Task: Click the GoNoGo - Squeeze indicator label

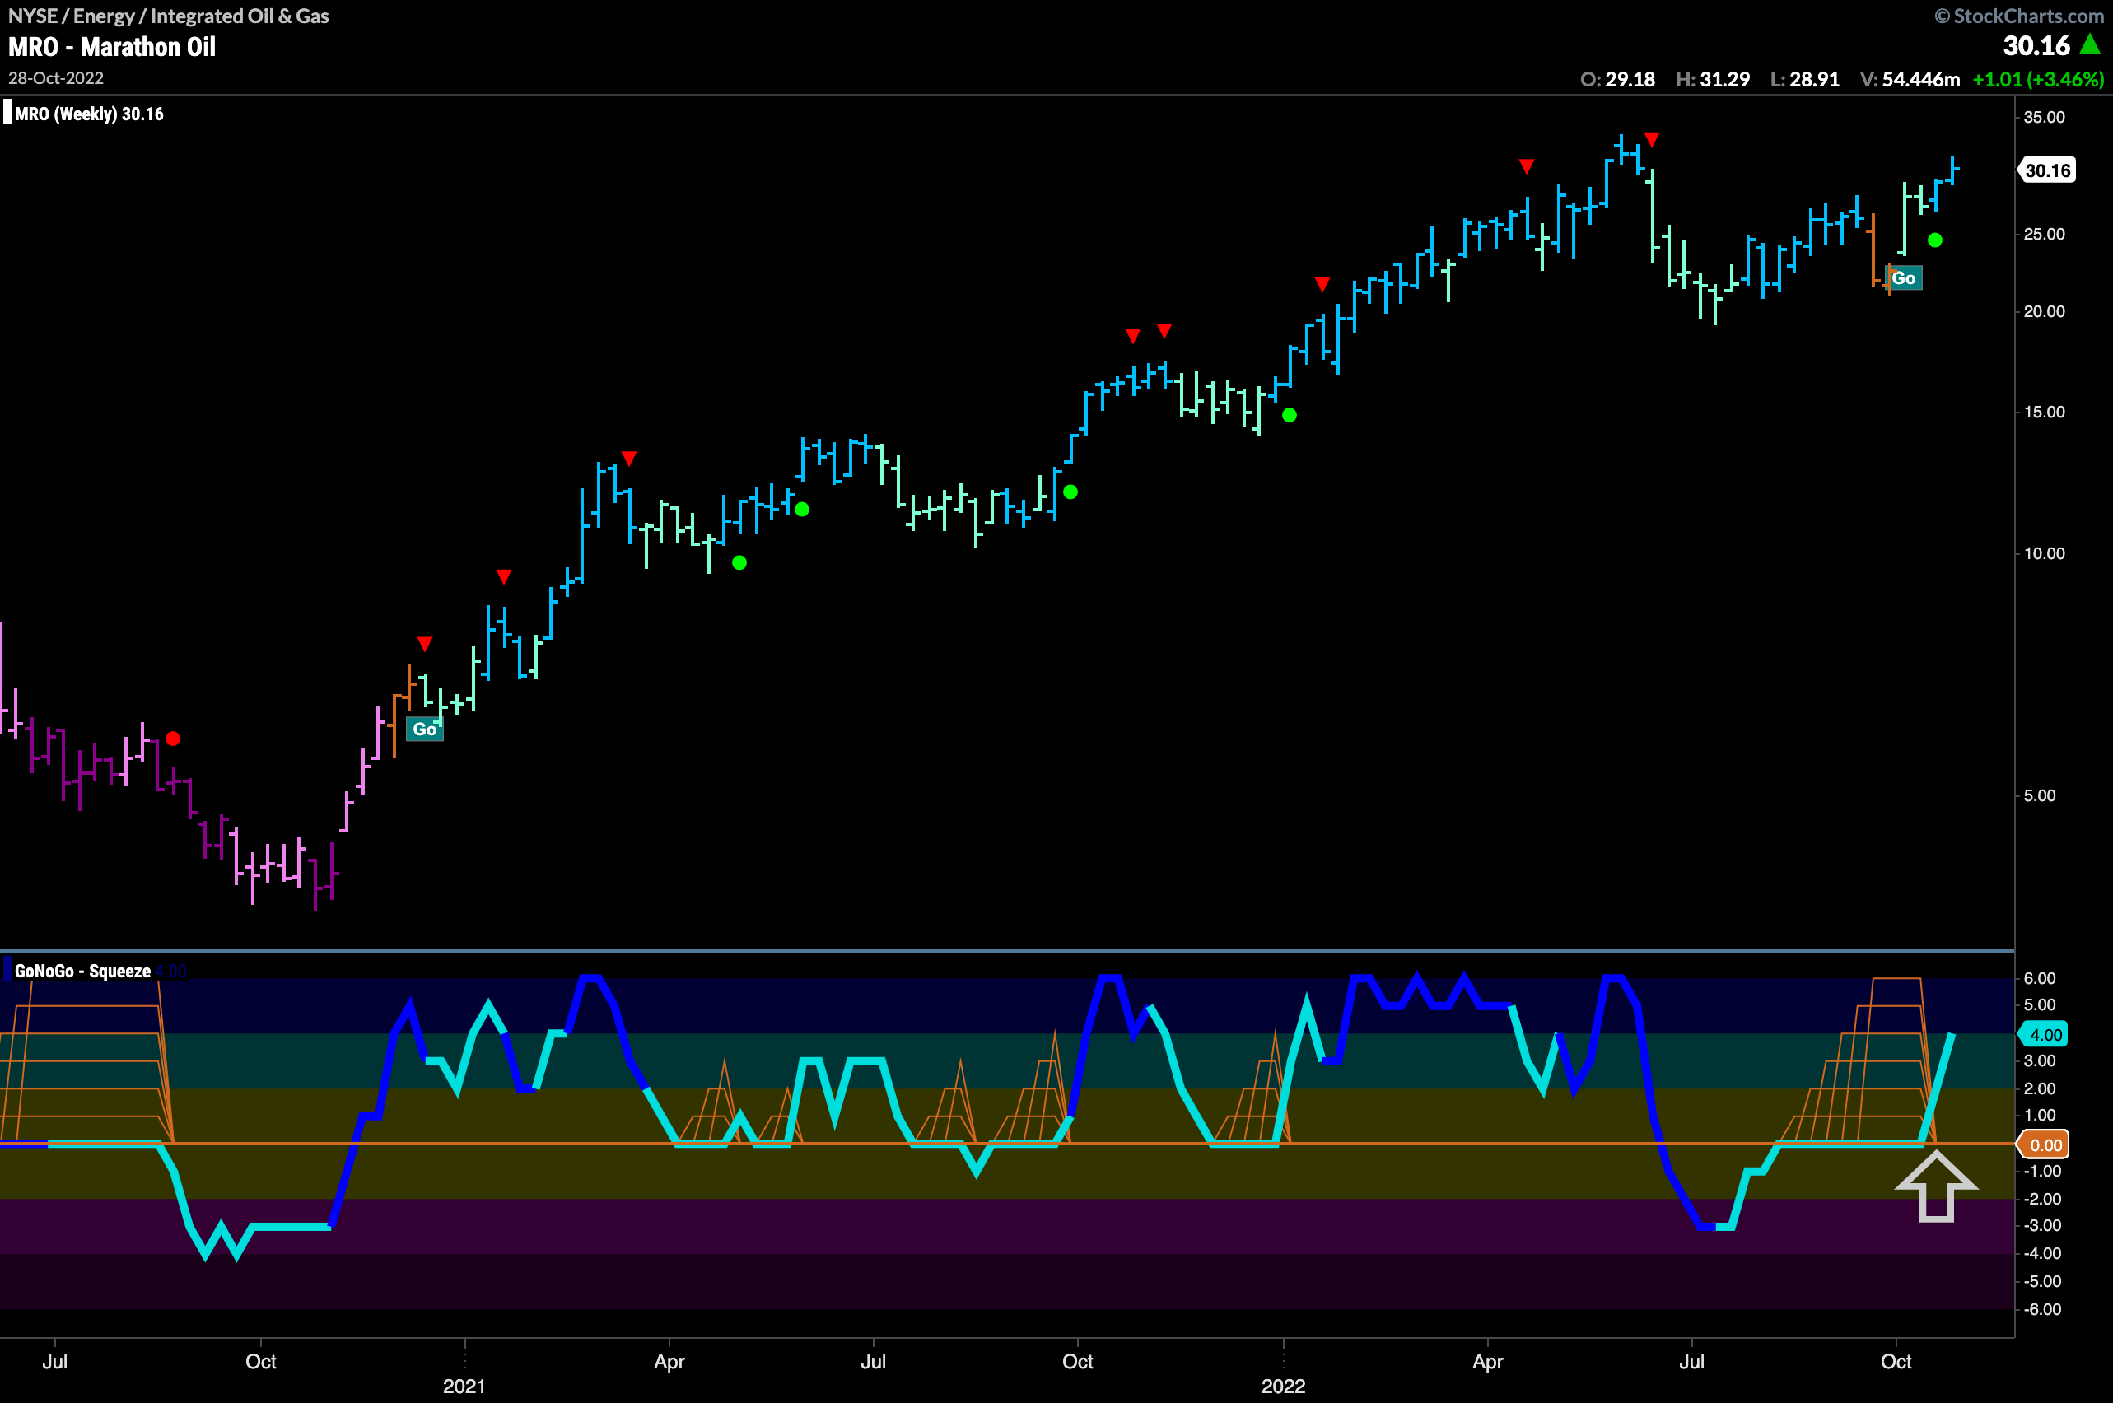Action: coord(82,971)
